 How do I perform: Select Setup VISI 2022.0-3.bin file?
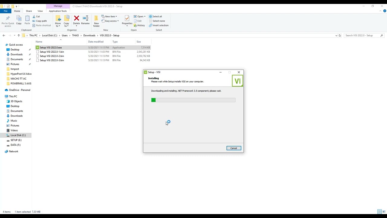[x=93, y=60]
